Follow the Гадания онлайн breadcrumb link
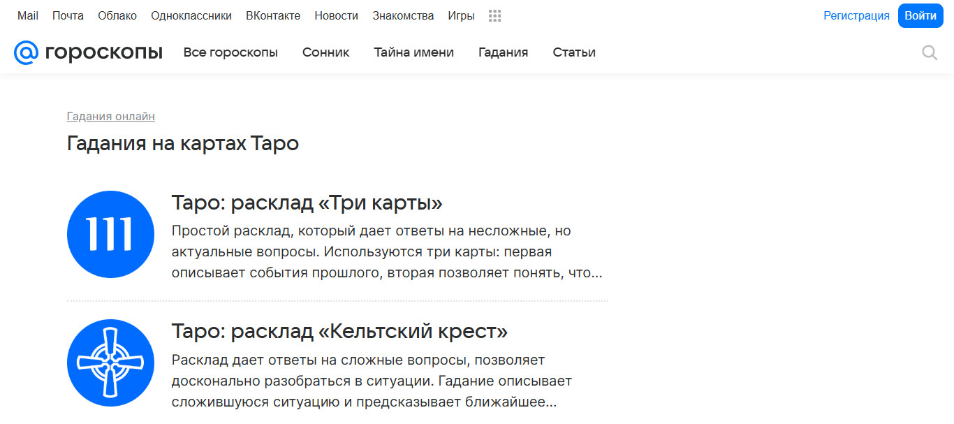The image size is (954, 424). pyautogui.click(x=111, y=116)
